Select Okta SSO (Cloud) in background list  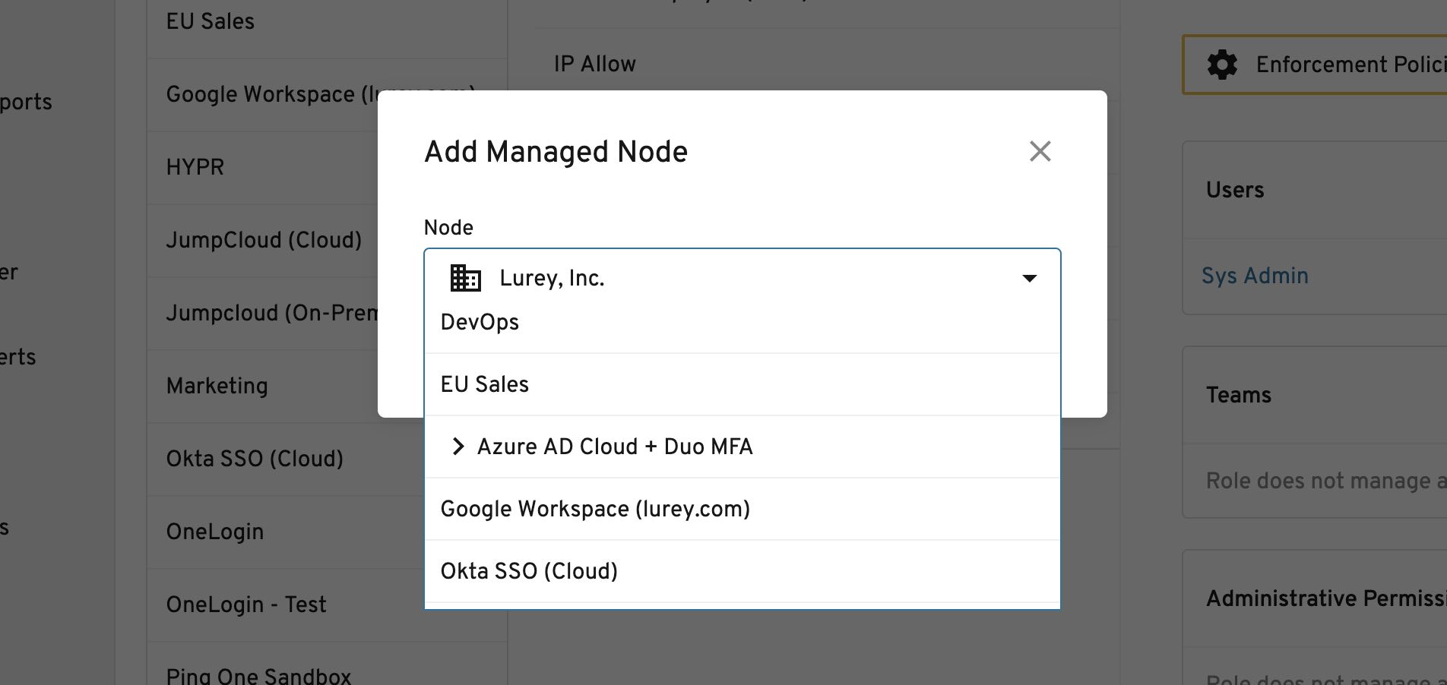pyautogui.click(x=285, y=459)
